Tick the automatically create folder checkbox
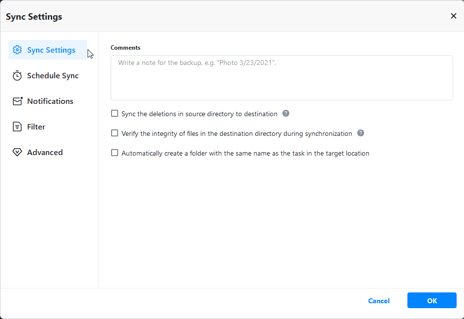464x319 pixels. tap(115, 153)
